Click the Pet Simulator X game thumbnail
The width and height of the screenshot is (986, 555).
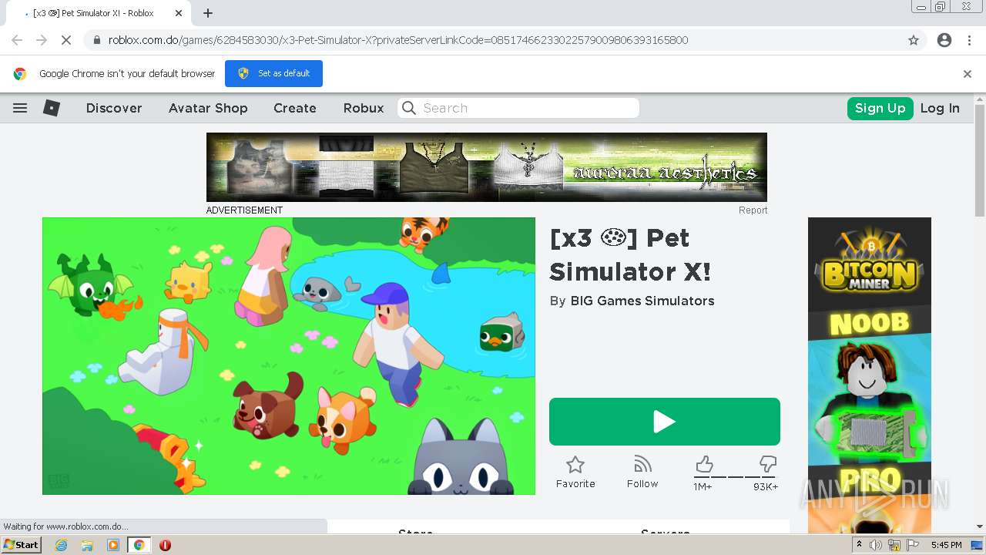(289, 356)
